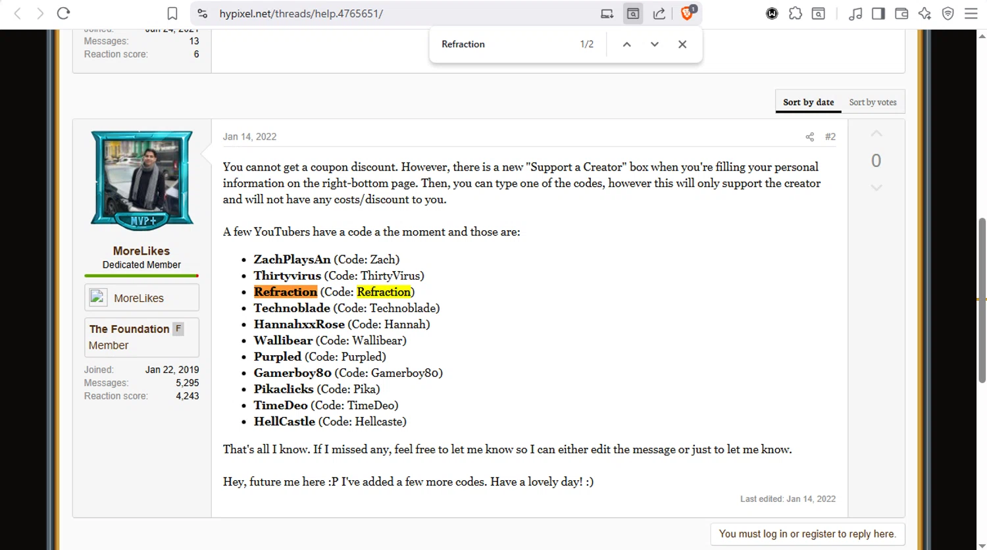Image resolution: width=987 pixels, height=550 pixels.
Task: Click the Technoblade list entry
Action: point(347,308)
